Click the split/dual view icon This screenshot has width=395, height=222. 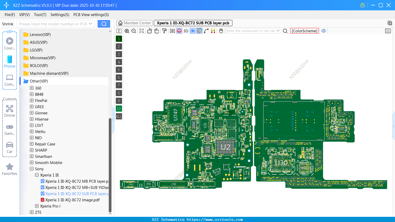point(119,31)
